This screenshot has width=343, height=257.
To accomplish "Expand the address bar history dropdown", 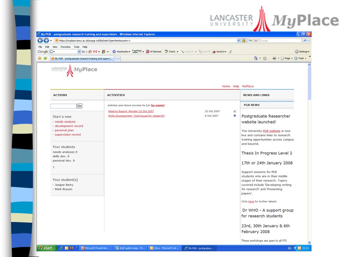I will click(x=239, y=40).
